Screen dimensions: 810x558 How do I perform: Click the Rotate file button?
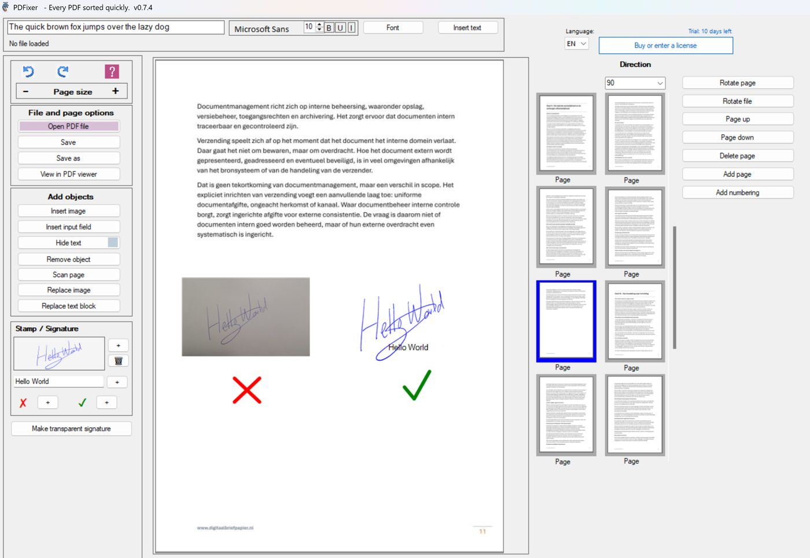coord(738,101)
